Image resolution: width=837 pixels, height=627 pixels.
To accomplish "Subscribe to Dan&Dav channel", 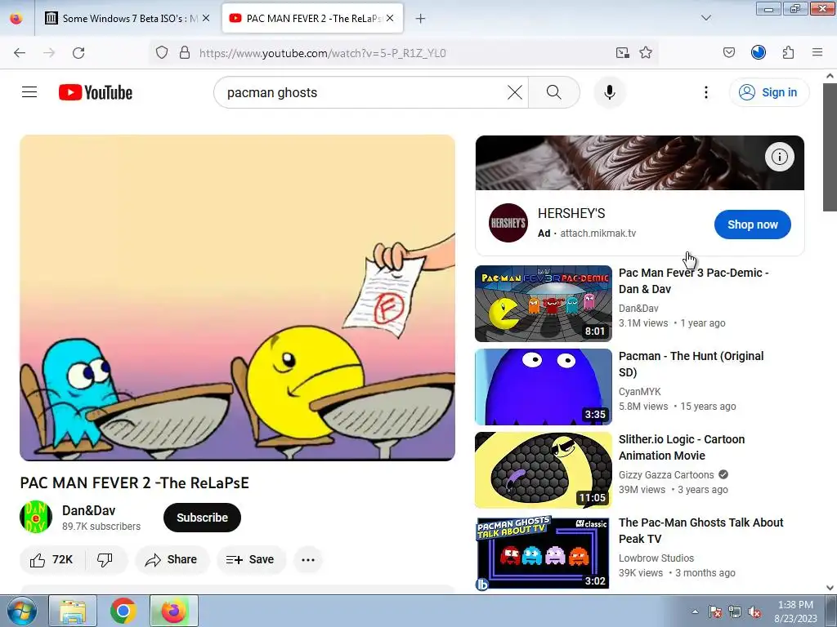I will pos(203,518).
